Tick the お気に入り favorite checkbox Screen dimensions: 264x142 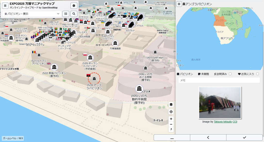(257, 74)
